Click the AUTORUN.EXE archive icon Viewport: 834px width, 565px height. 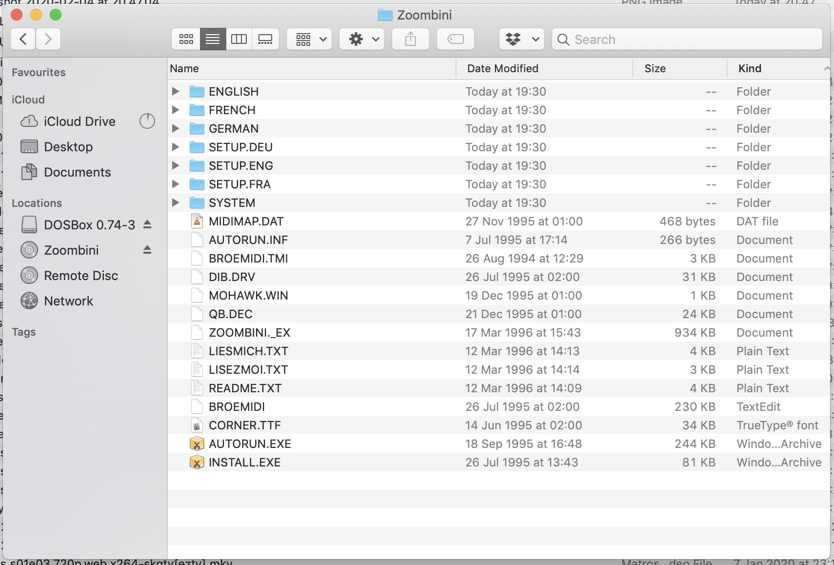click(197, 444)
